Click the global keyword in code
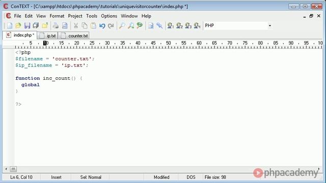326x183 pixels. click(x=31, y=85)
